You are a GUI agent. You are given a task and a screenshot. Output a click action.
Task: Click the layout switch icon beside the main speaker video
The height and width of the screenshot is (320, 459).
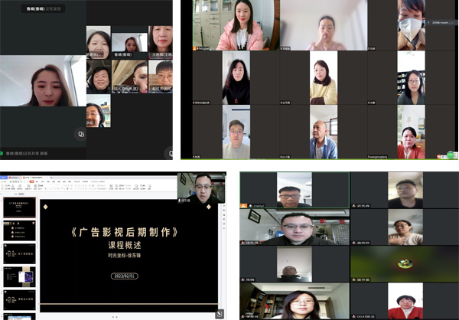[x=80, y=134]
